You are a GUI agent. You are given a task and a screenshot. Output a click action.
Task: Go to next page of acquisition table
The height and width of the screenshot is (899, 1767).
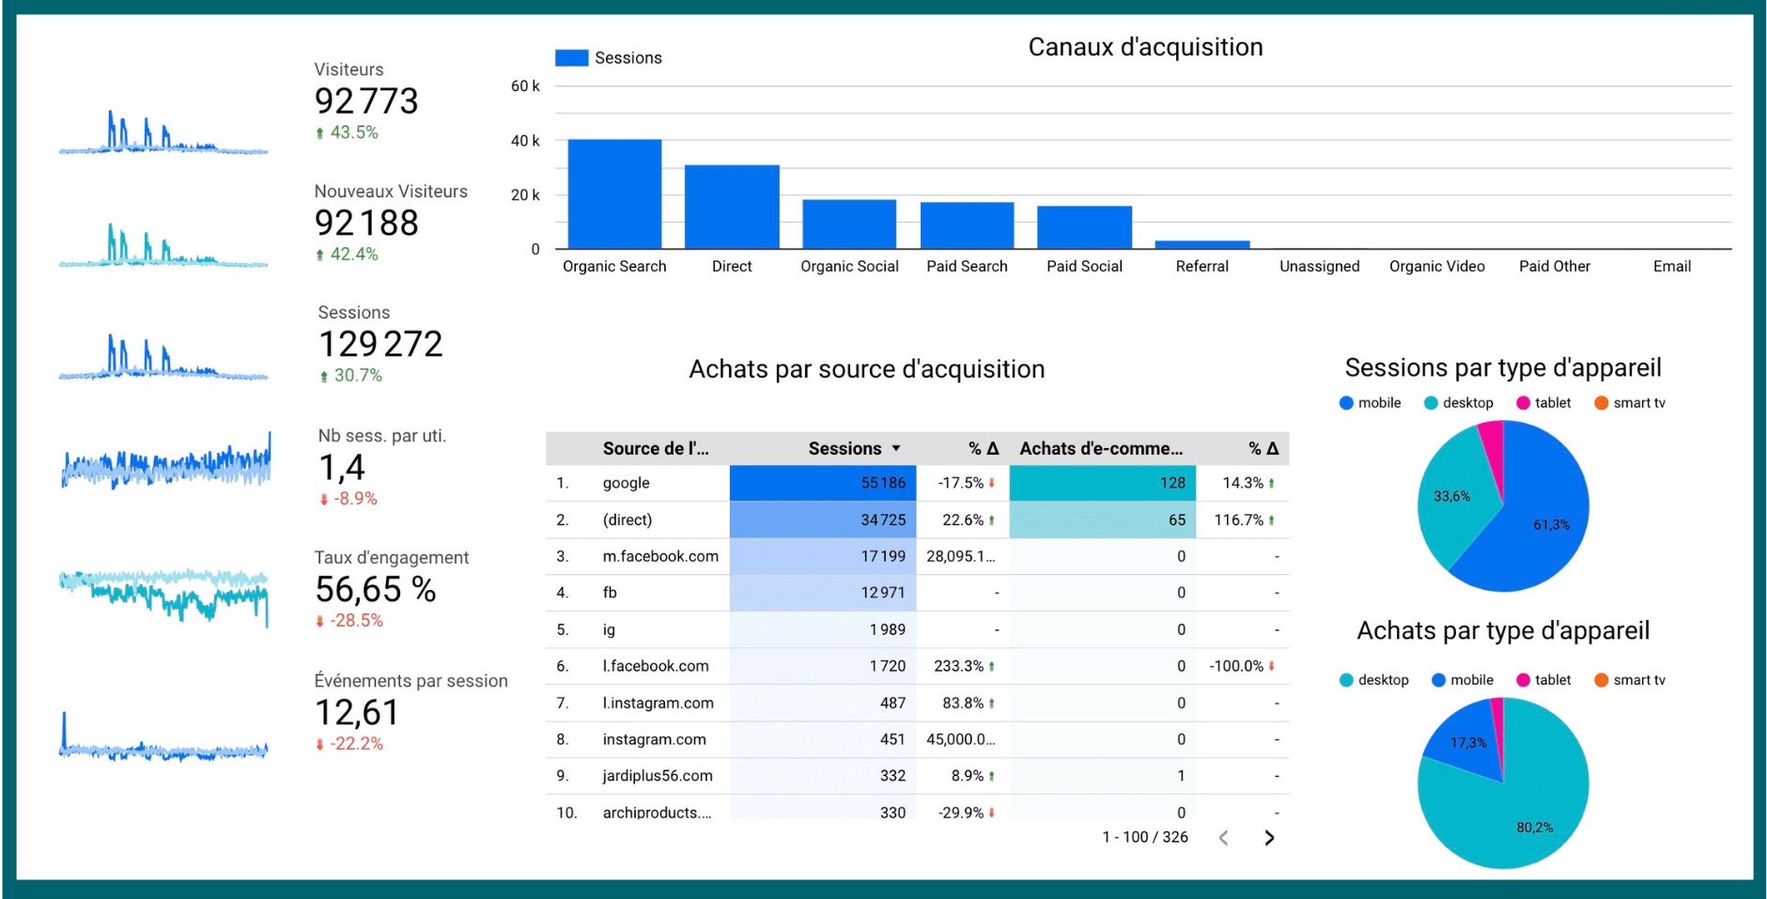(x=1269, y=838)
